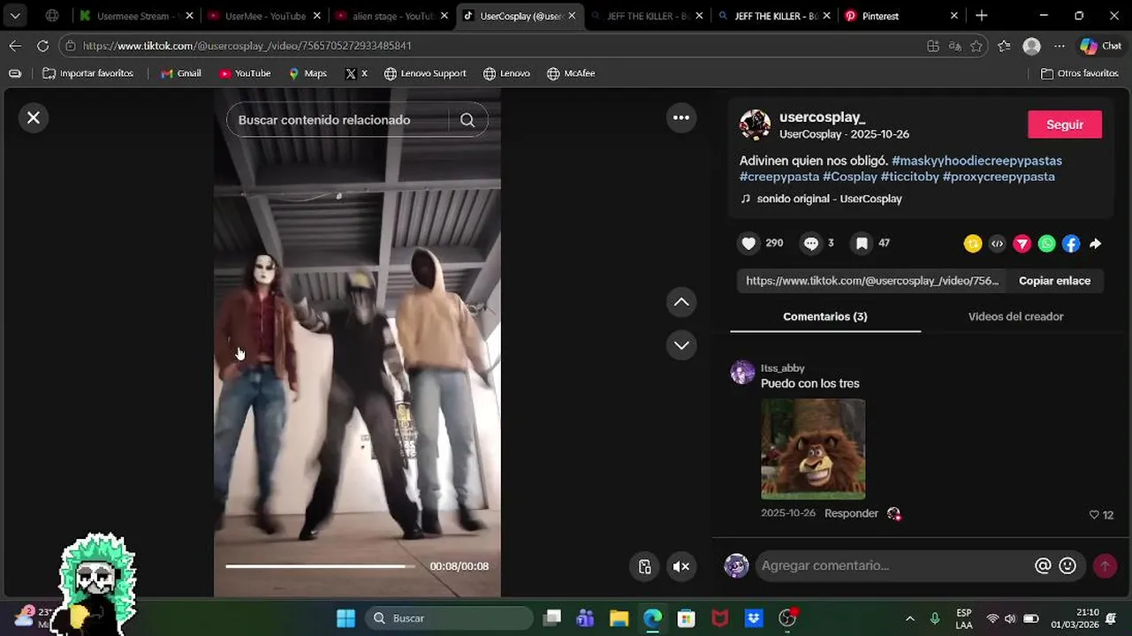Expand the tab actions dropdown
This screenshot has width=1132, height=636.
(15, 16)
